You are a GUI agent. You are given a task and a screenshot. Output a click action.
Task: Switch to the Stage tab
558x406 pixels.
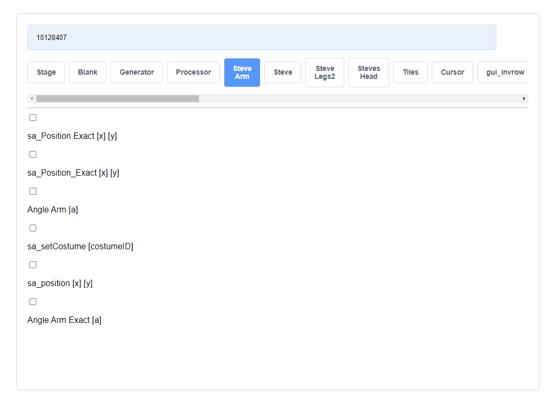click(46, 72)
